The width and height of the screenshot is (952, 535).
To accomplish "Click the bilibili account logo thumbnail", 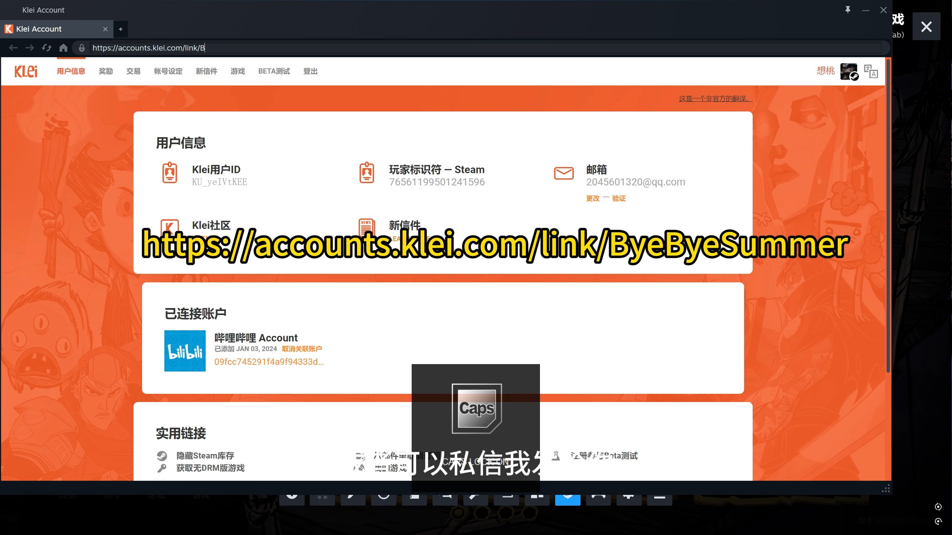I will tap(185, 351).
